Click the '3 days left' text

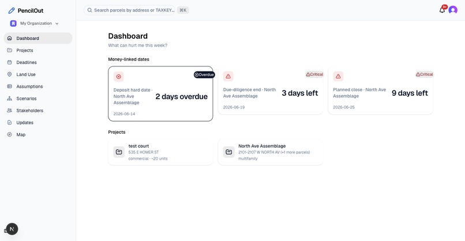tap(300, 93)
